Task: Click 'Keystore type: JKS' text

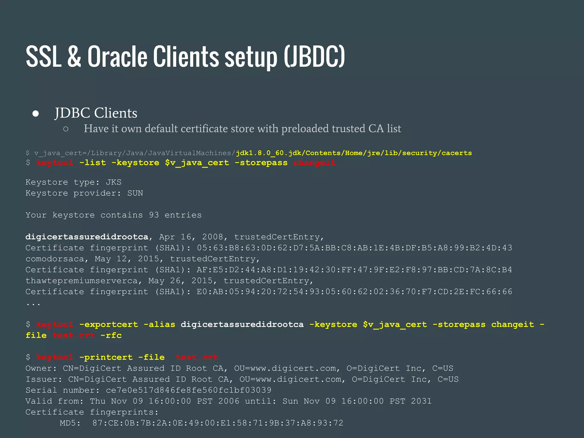Action: tap(74, 182)
